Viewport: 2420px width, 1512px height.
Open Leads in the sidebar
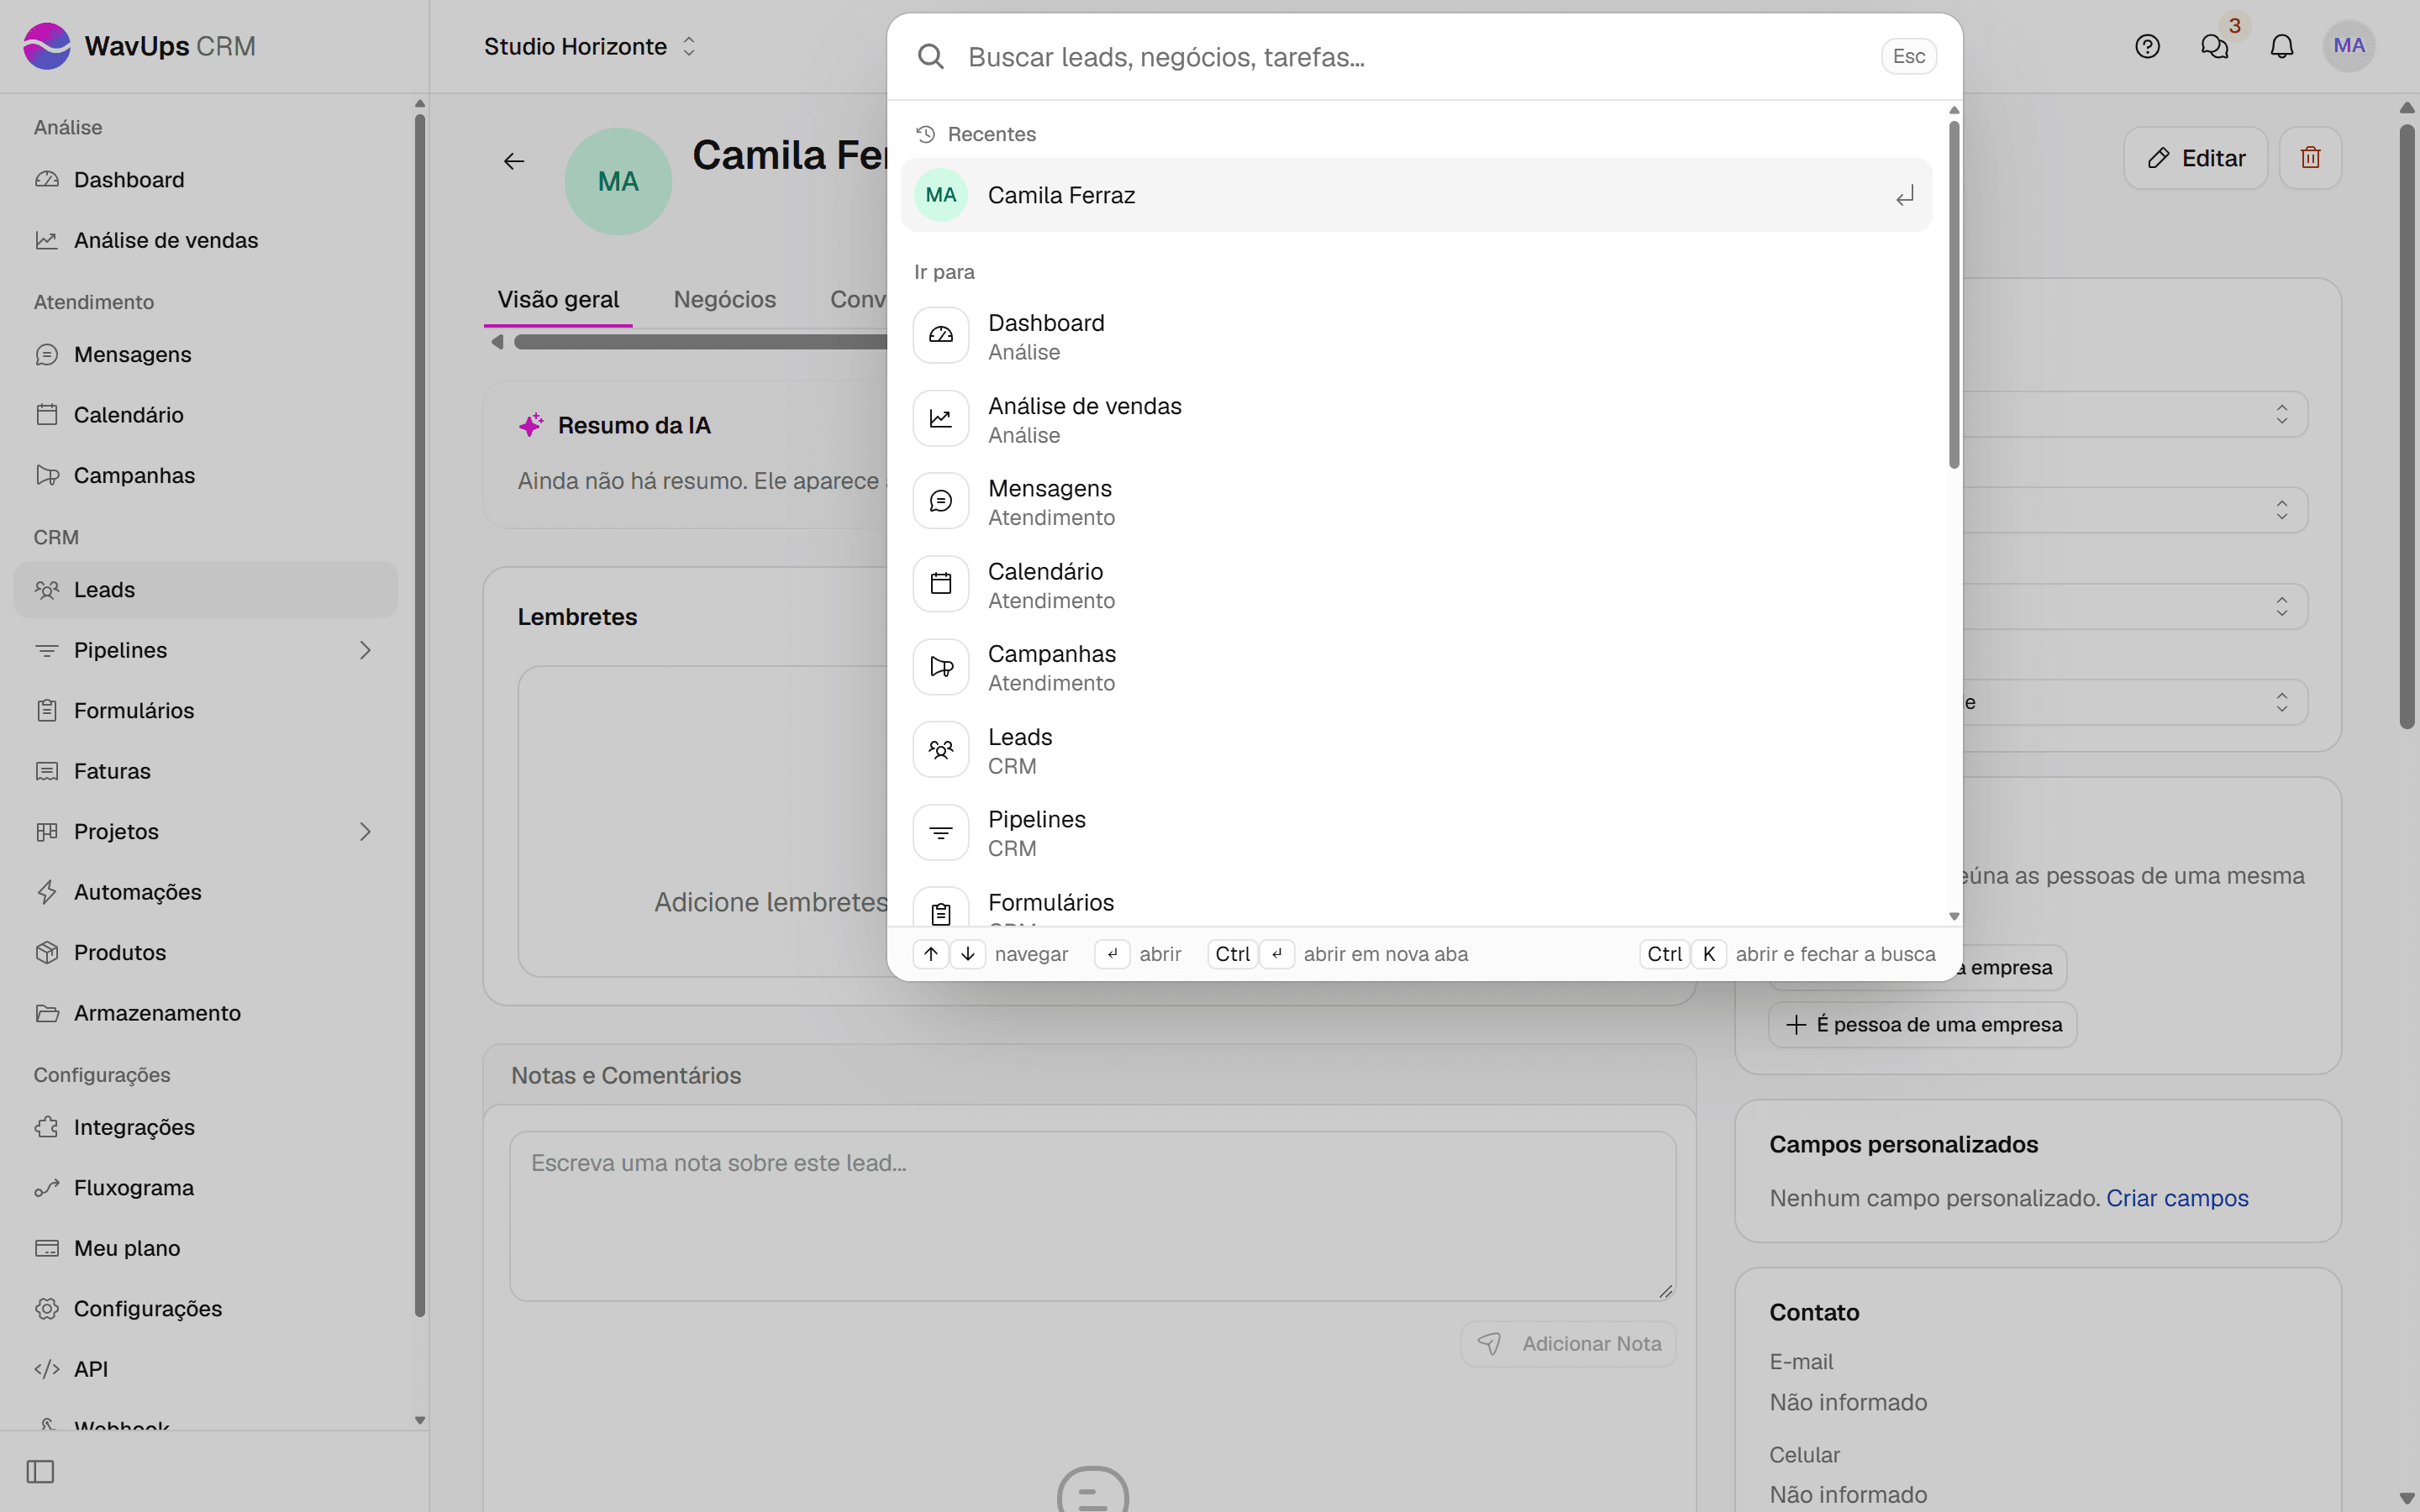click(206, 589)
